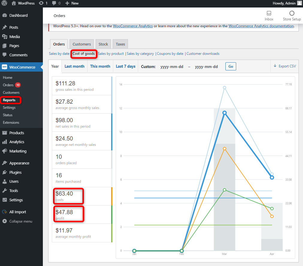
Task: Click the WooCommerce logo icon
Action: tap(4, 67)
